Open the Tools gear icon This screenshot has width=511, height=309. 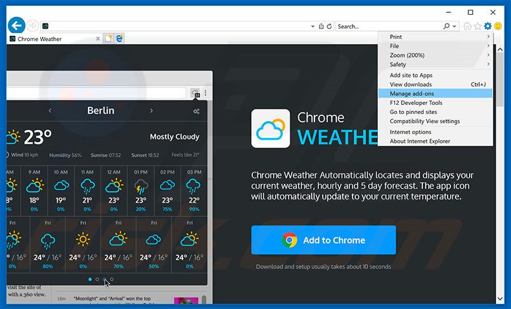tap(488, 26)
